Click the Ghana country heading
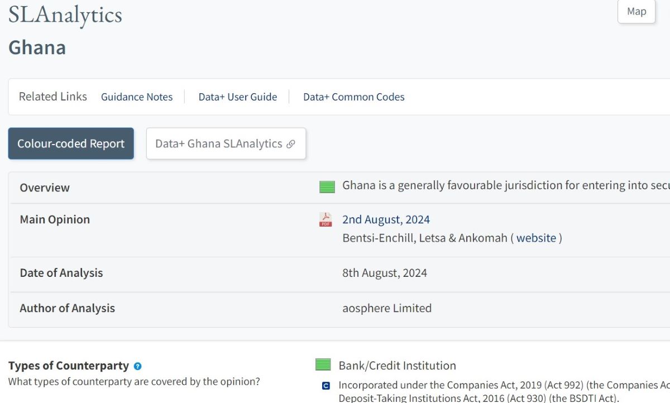 coord(37,47)
